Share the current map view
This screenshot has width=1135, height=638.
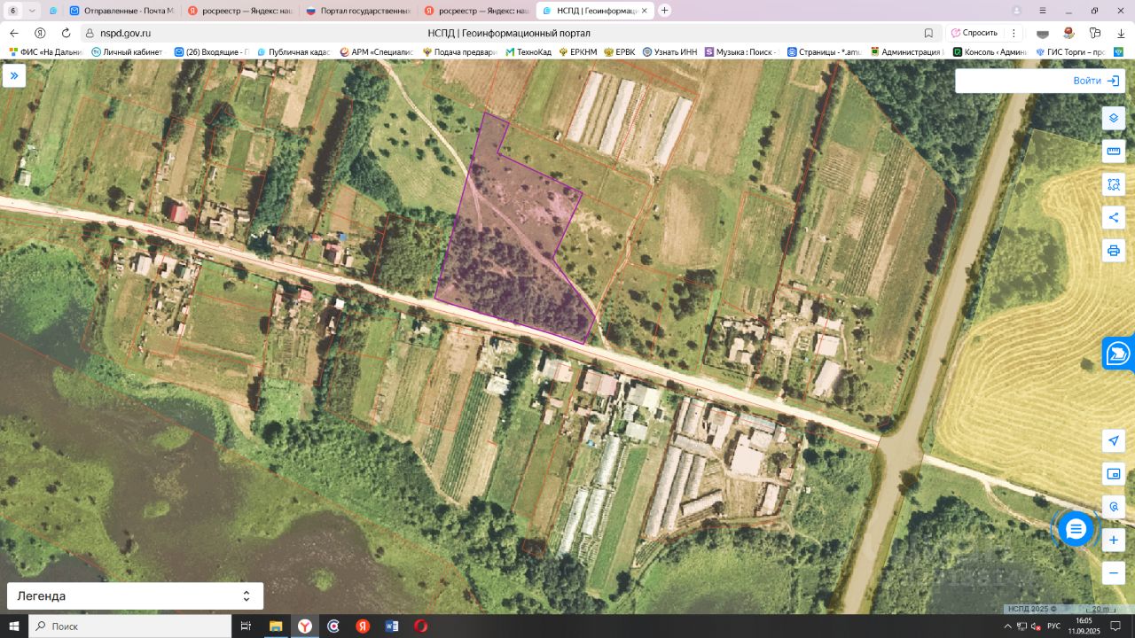[x=1114, y=217]
